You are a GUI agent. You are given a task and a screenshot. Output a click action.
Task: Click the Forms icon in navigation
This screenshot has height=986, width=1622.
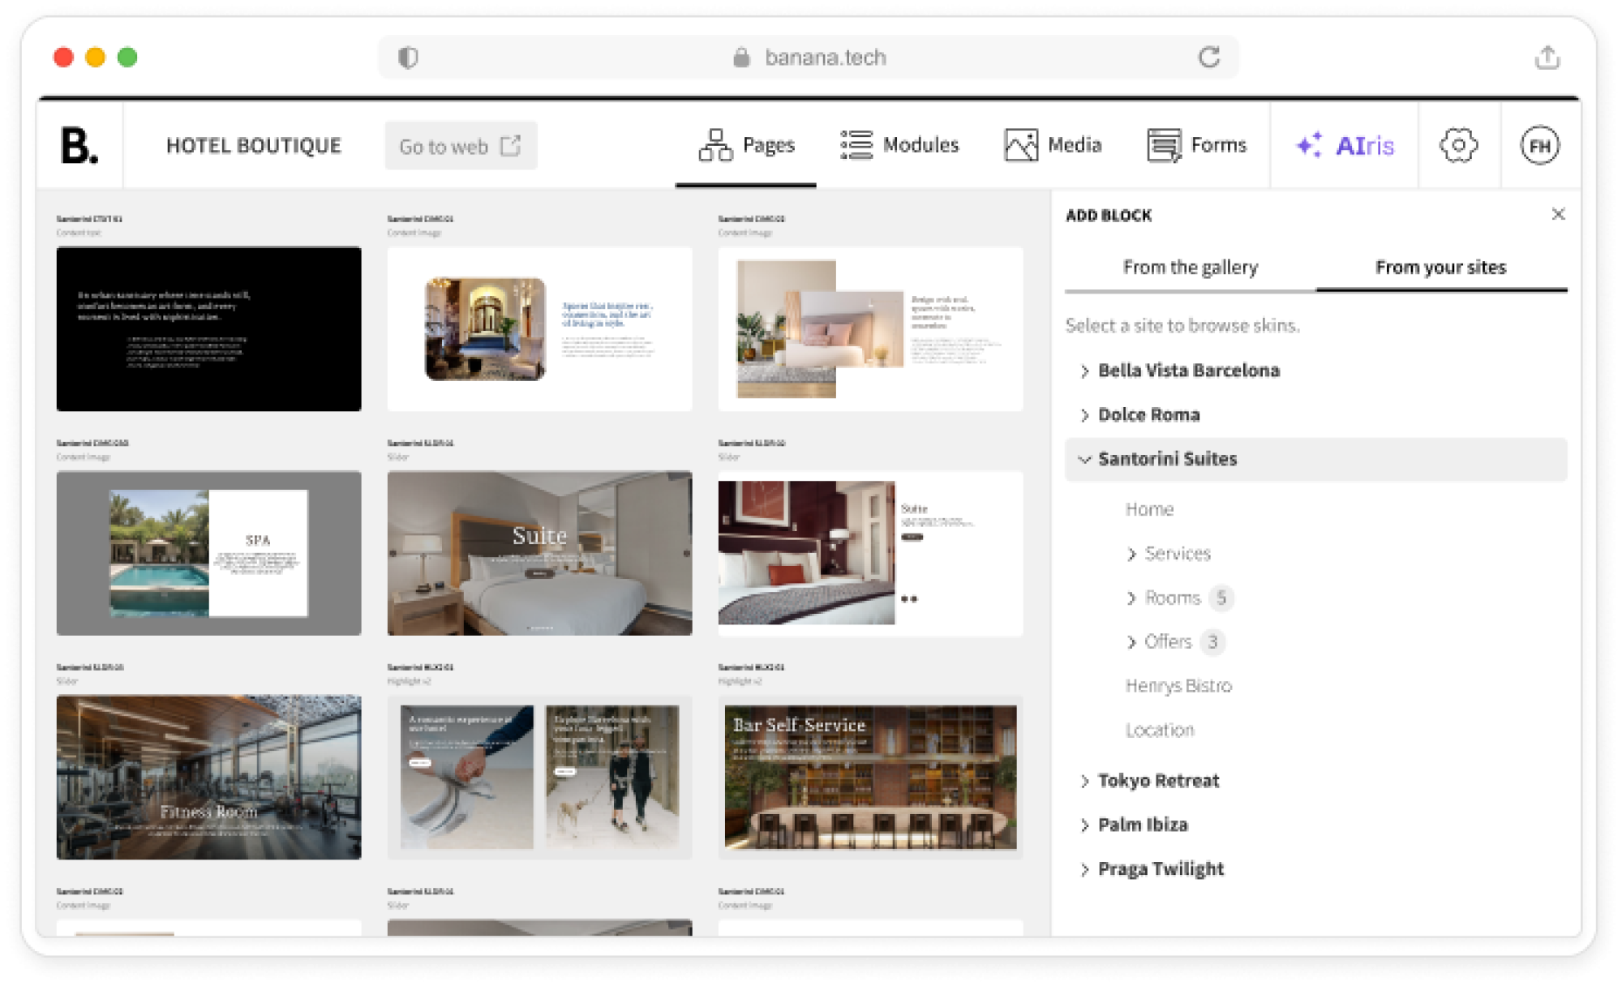(x=1164, y=145)
